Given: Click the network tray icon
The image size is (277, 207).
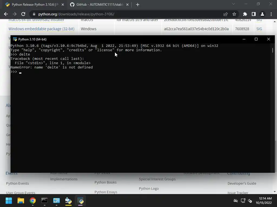Looking at the screenshot, I should coord(243,201).
